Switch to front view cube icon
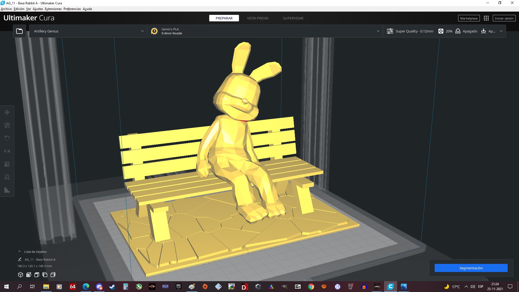This screenshot has width=519, height=292. click(x=28, y=275)
